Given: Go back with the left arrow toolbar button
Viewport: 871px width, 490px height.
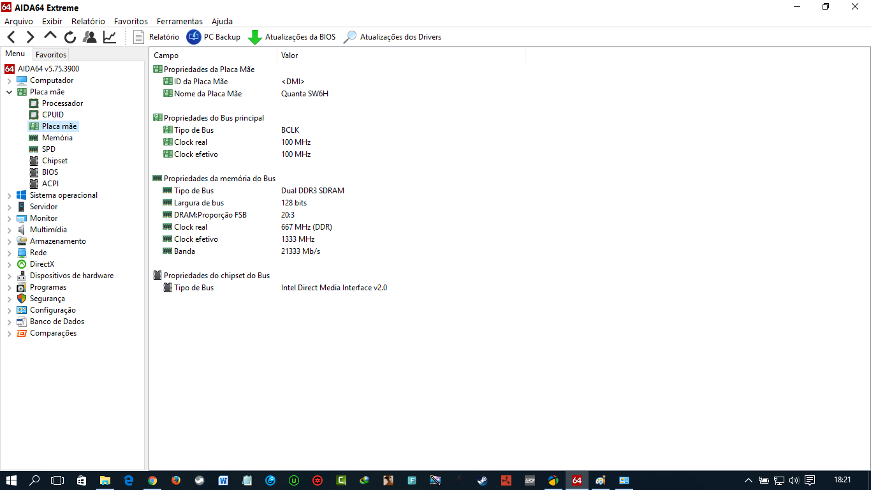Looking at the screenshot, I should pyautogui.click(x=11, y=37).
